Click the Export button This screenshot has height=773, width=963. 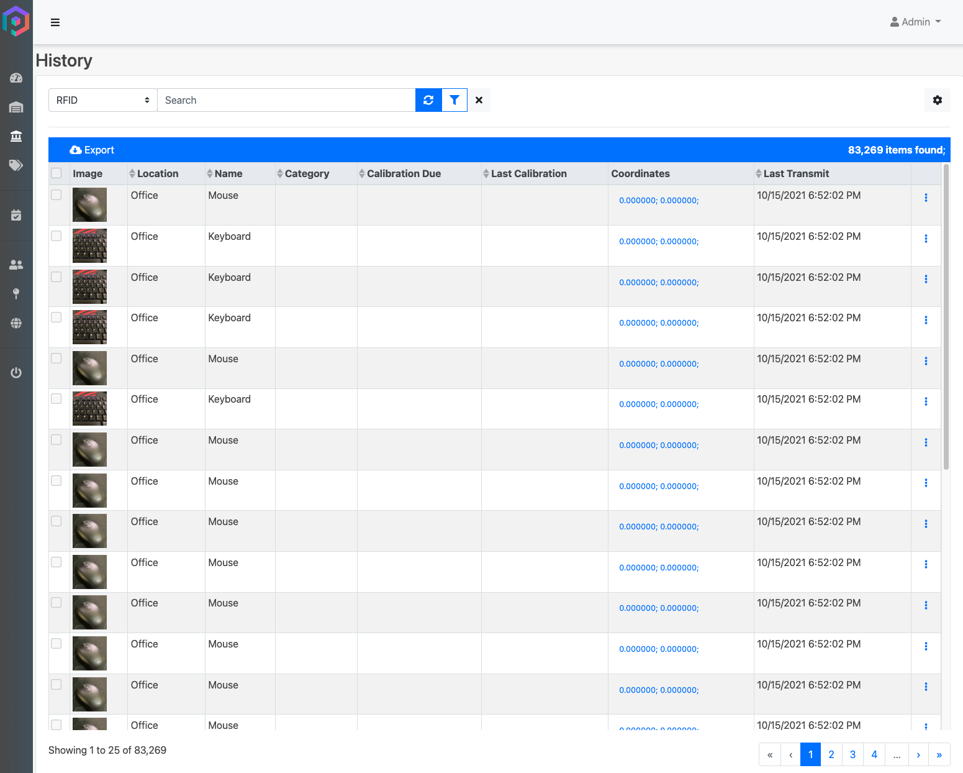92,150
